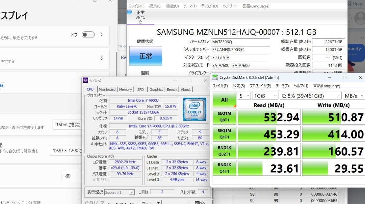Screen dimensions: 365x204
Task: Click the ツール button in CPU-Z
Action: (x=147, y=202)
